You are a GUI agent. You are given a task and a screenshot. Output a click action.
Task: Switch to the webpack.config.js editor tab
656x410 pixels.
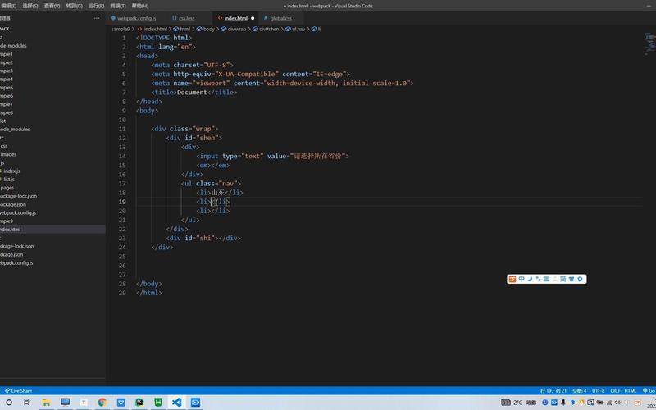[x=136, y=18]
